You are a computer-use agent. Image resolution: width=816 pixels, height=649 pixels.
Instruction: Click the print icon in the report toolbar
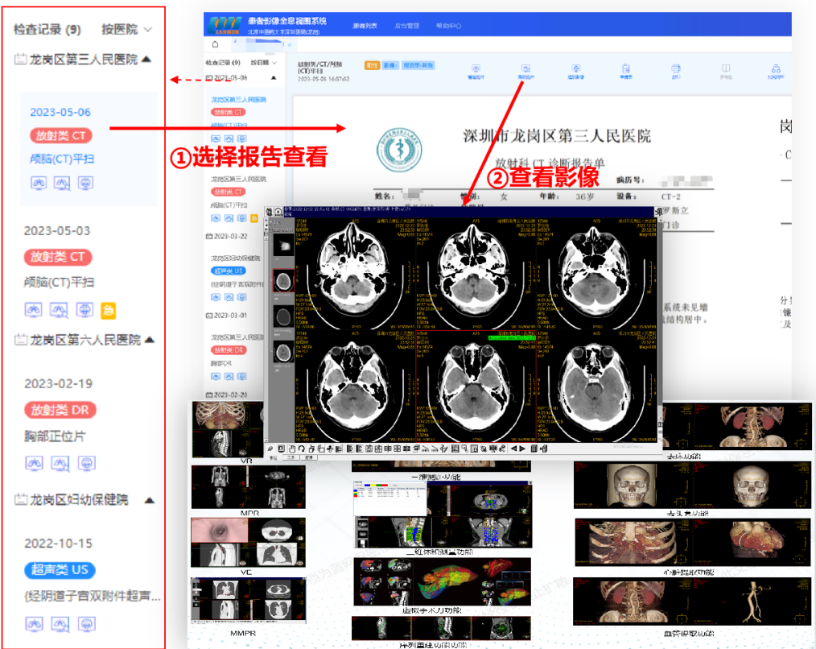676,70
